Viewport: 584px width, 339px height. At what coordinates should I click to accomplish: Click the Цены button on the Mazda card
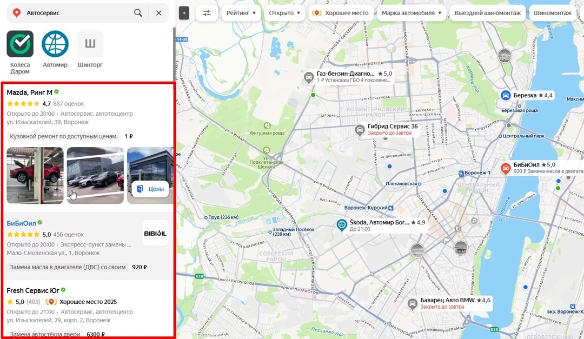click(150, 189)
